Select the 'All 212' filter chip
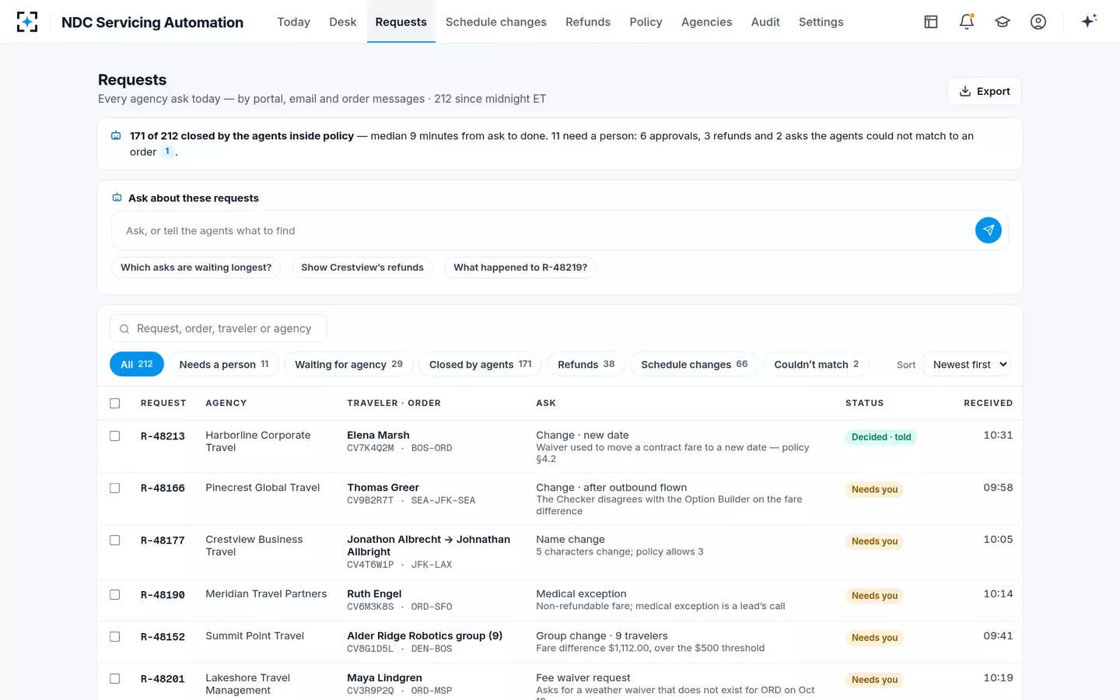Screen dimensions: 1120x700 coord(137,364)
